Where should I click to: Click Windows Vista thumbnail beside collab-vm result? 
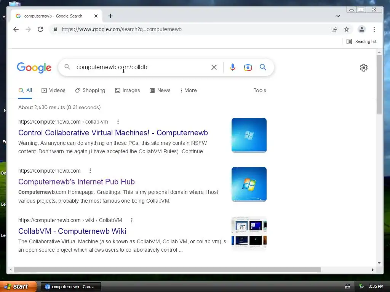[x=249, y=135]
